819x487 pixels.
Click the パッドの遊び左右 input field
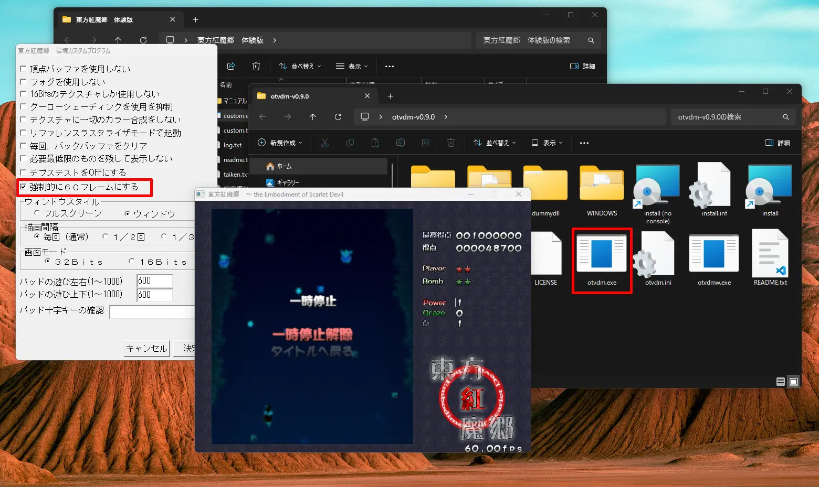click(154, 281)
